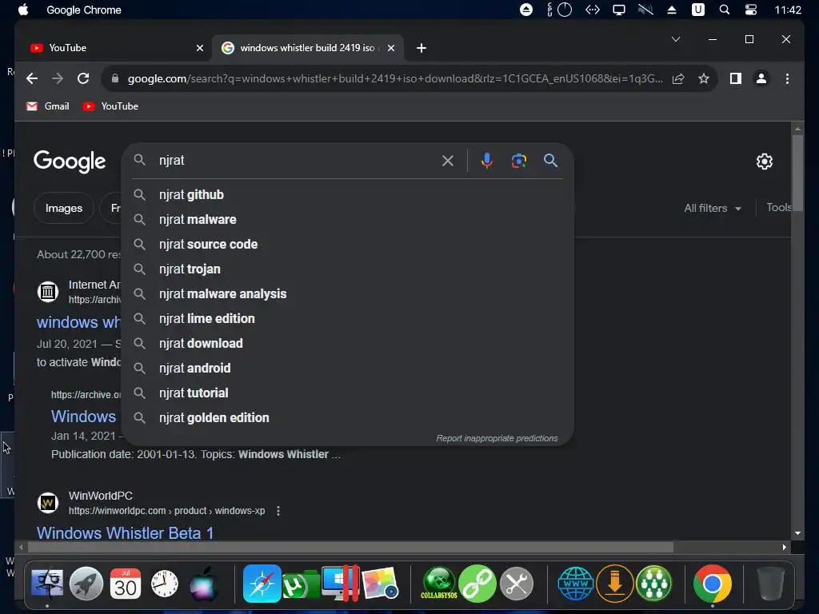The image size is (819, 614).
Task: Select suggestion njrat tutorial
Action: click(x=347, y=393)
